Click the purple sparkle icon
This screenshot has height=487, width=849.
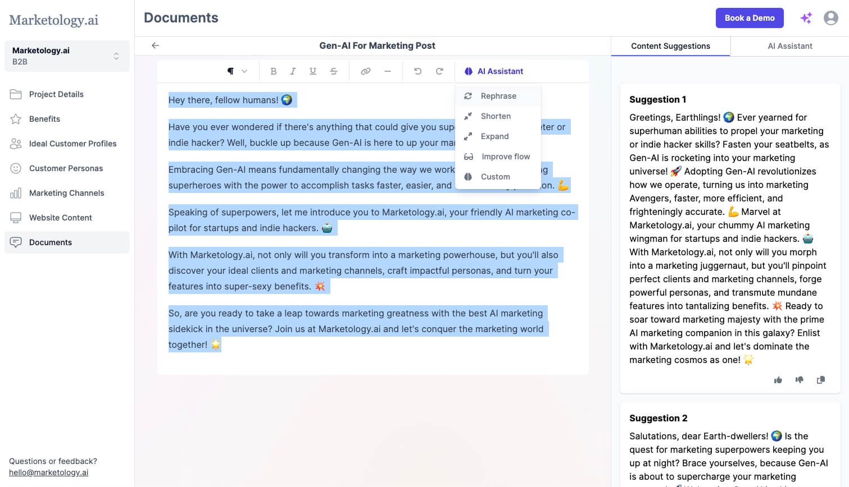click(x=806, y=18)
